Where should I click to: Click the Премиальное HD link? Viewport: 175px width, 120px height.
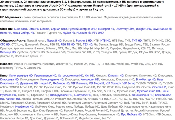pos(45,75)
